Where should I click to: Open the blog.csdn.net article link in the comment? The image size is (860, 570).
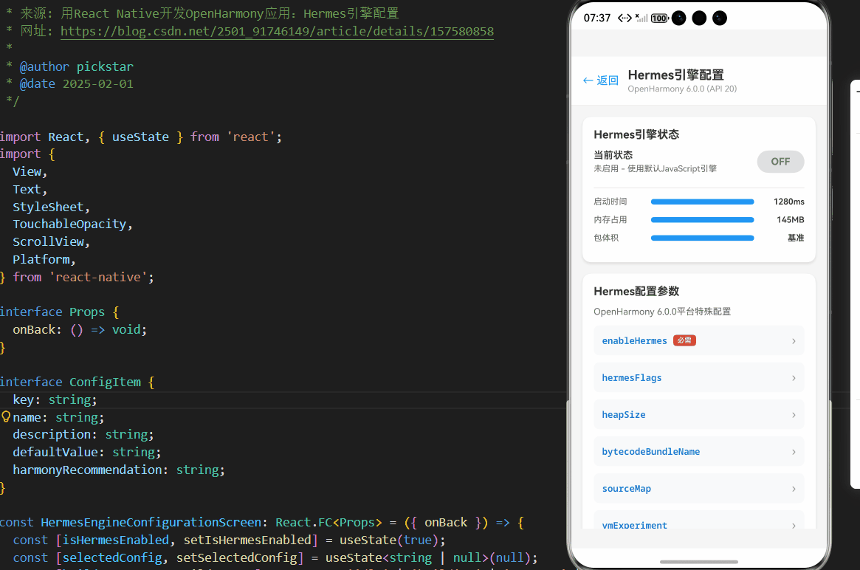(277, 31)
